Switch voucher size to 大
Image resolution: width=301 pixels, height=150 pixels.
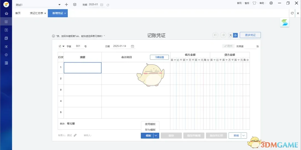(230, 35)
